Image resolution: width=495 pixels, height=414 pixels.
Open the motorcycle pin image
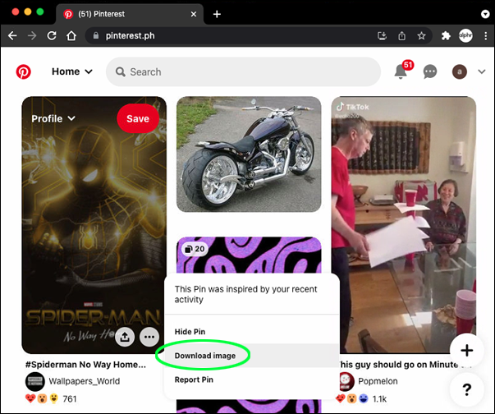(x=249, y=154)
